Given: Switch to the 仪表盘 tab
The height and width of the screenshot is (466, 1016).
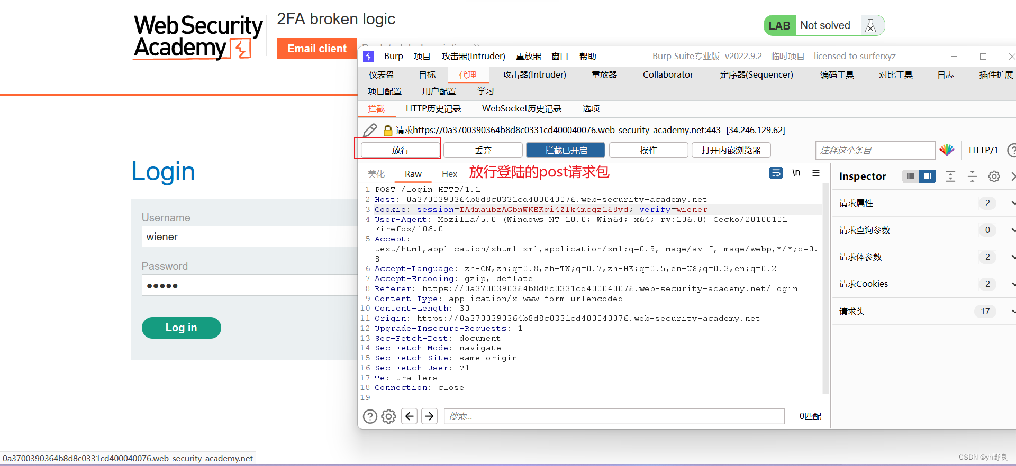Looking at the screenshot, I should 382,75.
